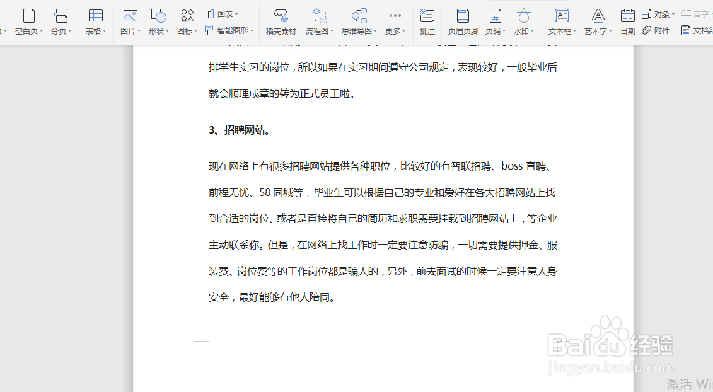This screenshot has width=713, height=392.
Task: Open 稻壳素材 materials store icon
Action: [x=281, y=16]
